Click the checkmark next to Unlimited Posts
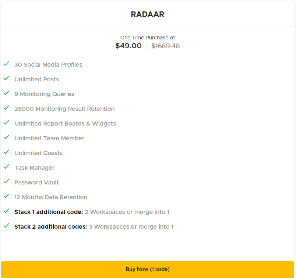Image resolution: width=296 pixels, height=278 pixels. [x=6, y=78]
